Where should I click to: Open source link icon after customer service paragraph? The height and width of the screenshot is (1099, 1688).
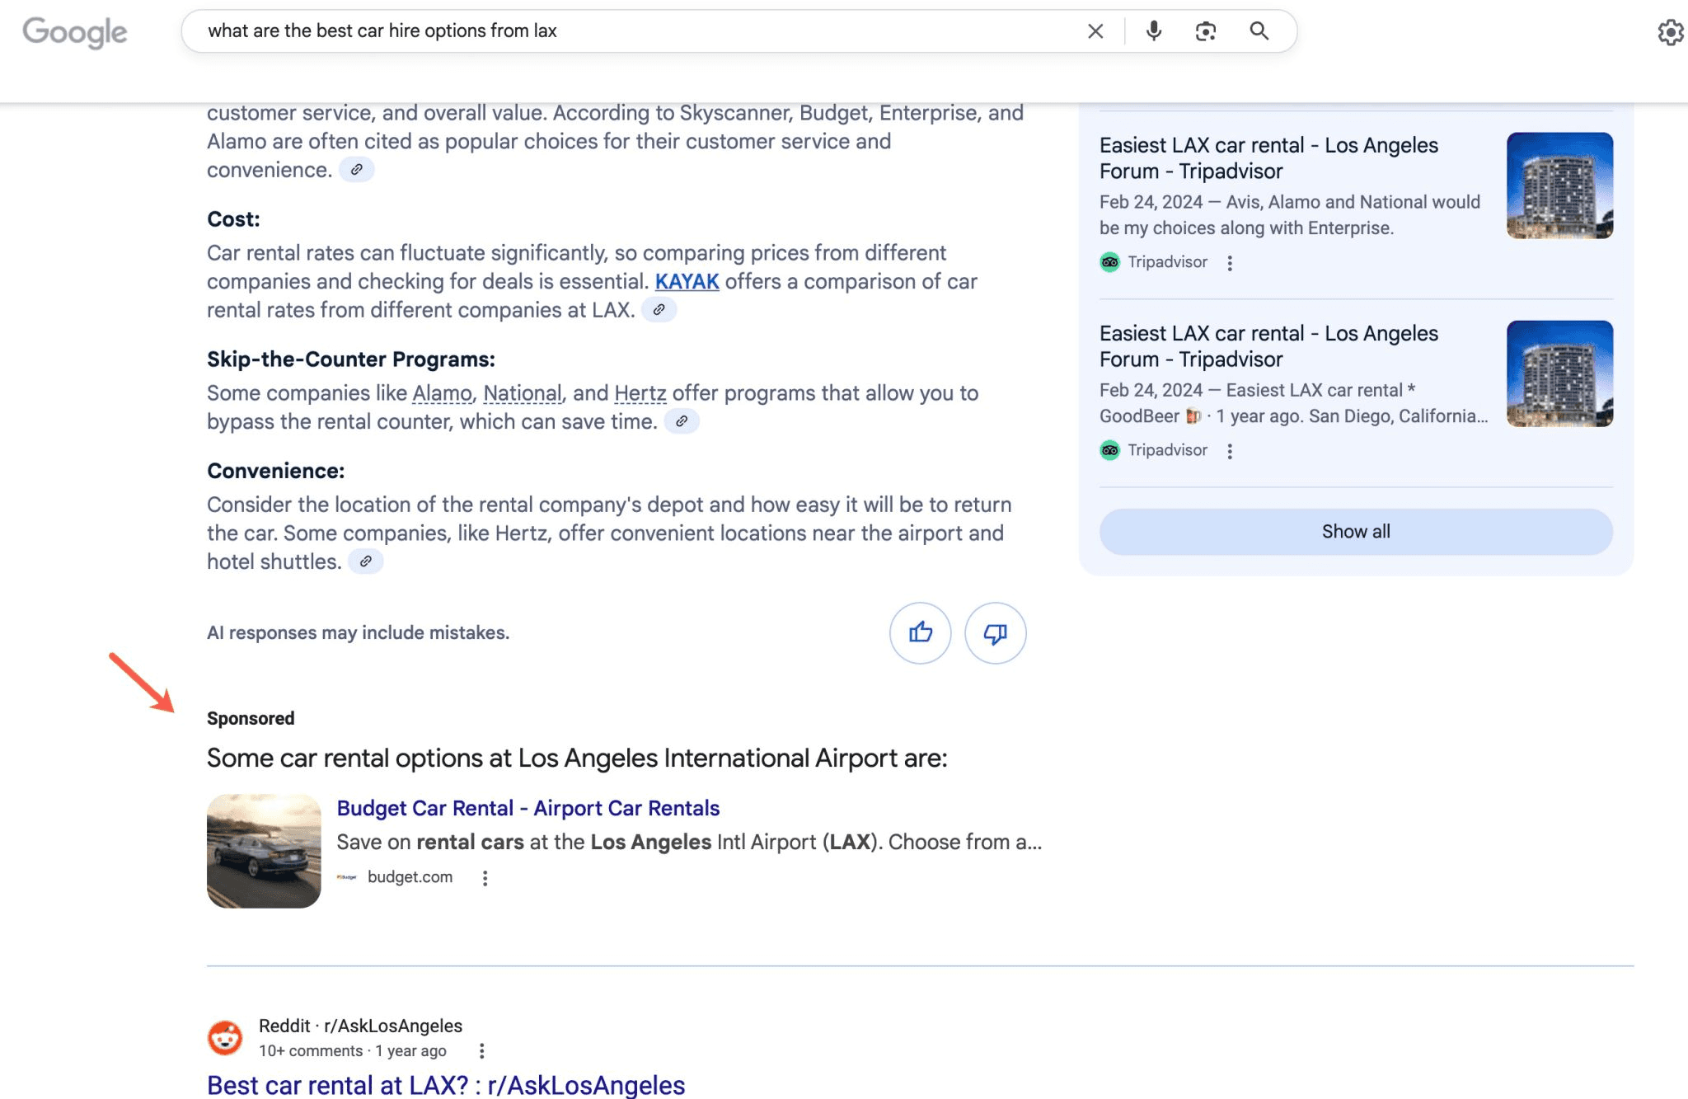tap(357, 170)
